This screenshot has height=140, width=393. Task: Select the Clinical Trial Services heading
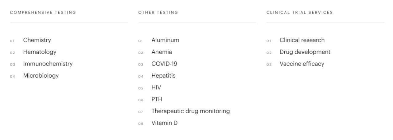[x=300, y=13]
